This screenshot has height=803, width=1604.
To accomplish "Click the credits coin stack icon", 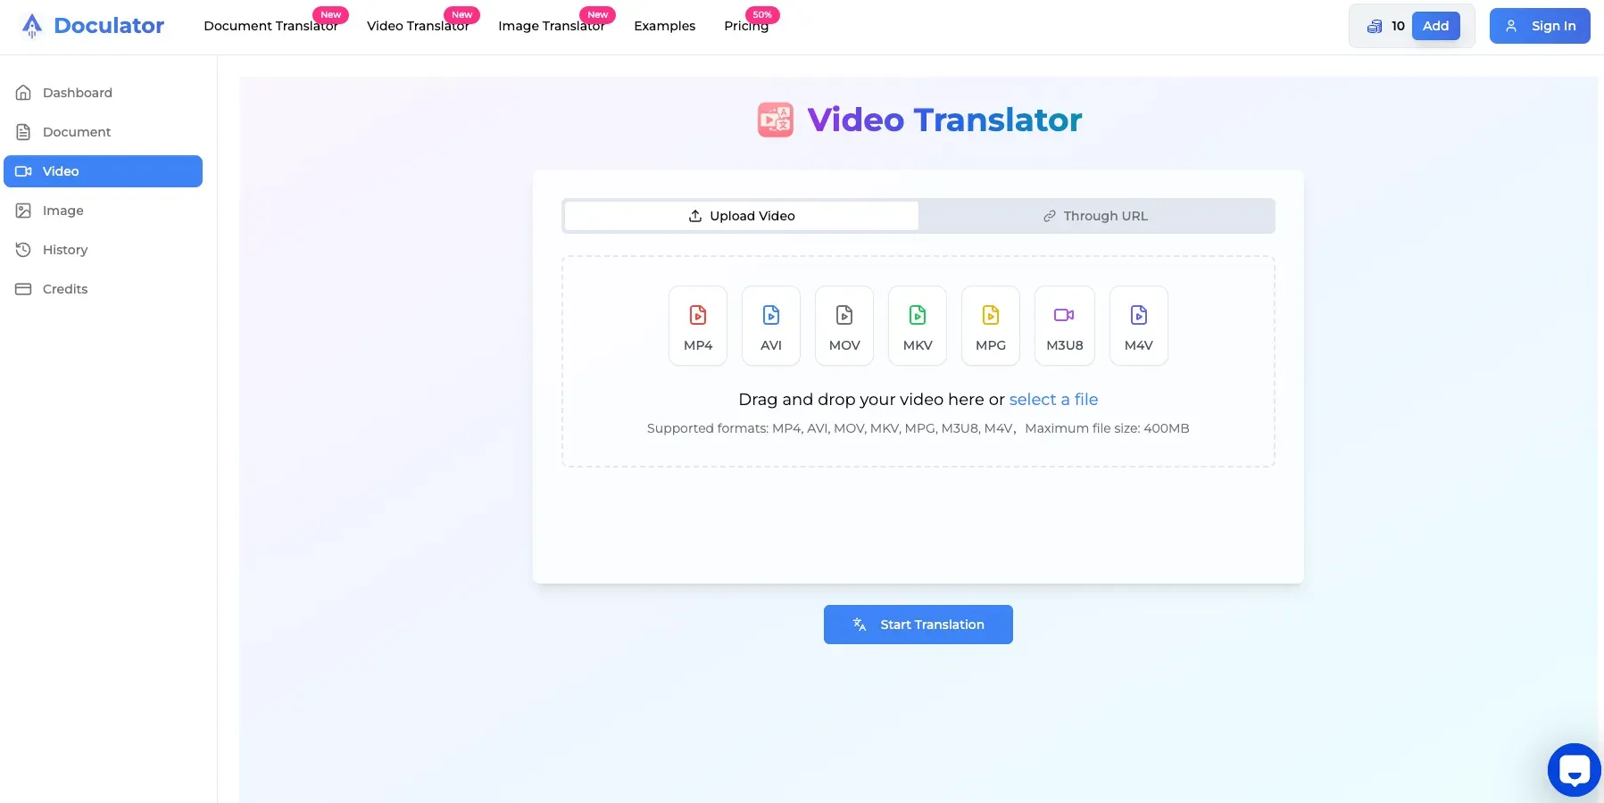I will (x=1375, y=27).
